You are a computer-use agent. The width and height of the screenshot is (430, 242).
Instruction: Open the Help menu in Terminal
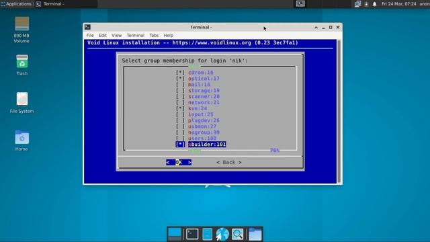click(169, 36)
